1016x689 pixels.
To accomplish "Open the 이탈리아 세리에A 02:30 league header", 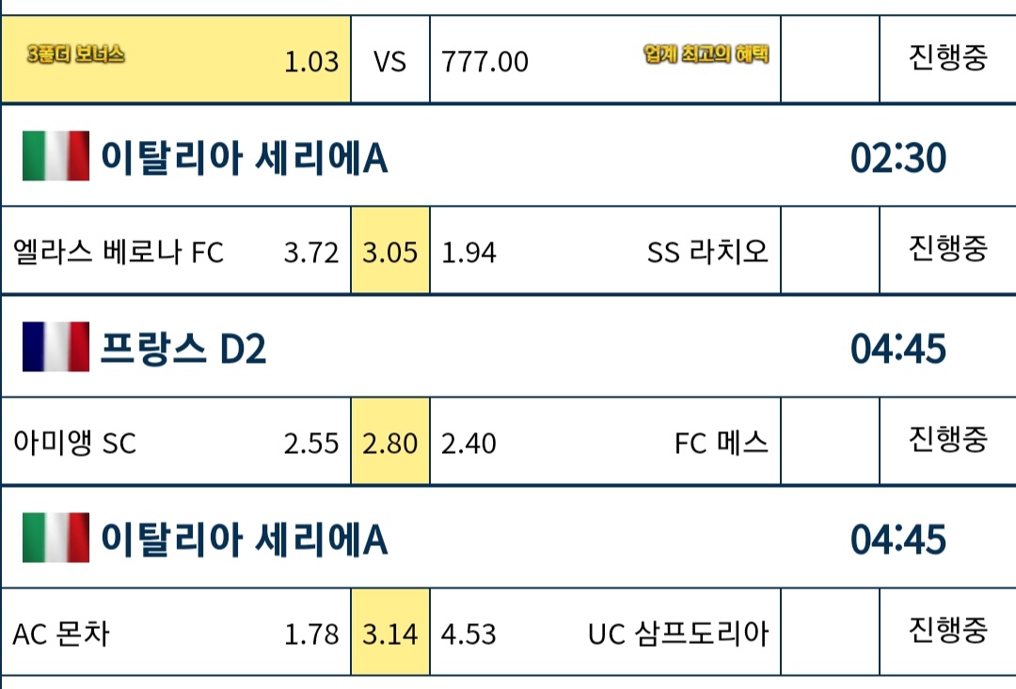I will (x=509, y=156).
